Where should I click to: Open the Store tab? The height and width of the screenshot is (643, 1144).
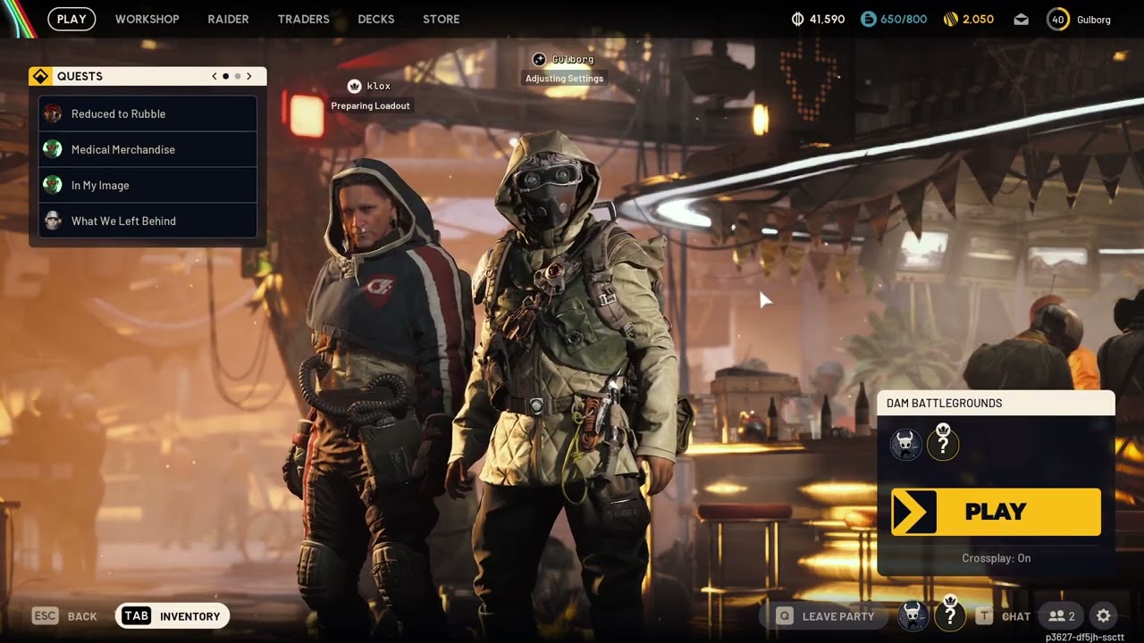point(442,19)
